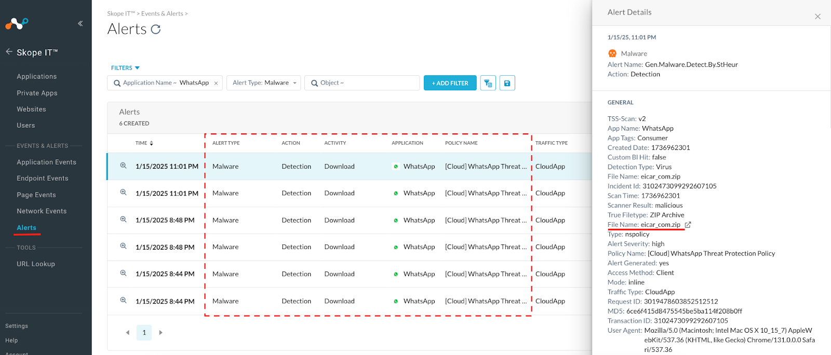Click the Incident Id value 3102473099292607105
Viewport: 831px width, 355px height.
tap(679, 186)
